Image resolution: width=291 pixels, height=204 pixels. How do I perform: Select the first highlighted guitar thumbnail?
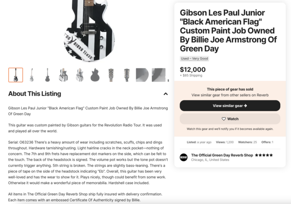click(x=16, y=75)
